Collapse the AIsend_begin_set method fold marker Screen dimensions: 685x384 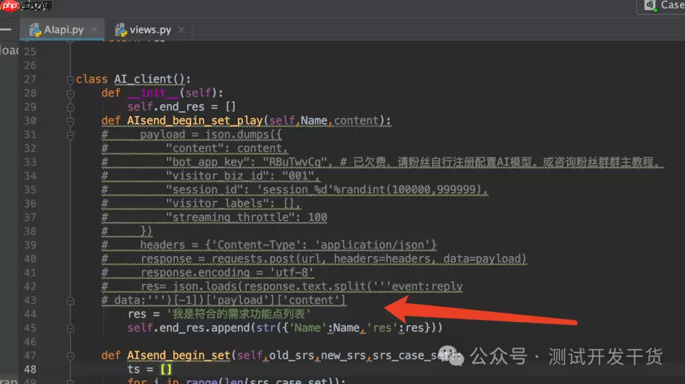pos(70,355)
